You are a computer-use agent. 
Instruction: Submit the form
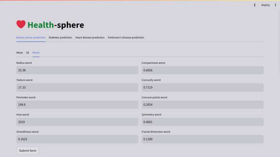tap(28, 150)
